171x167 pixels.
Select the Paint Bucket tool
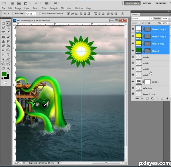[x=8, y=46]
